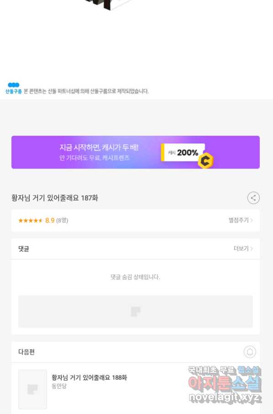This screenshot has height=414, width=273.
Task: Open 황자님 거기 있어줄래요 188화 title
Action: tap(89, 377)
